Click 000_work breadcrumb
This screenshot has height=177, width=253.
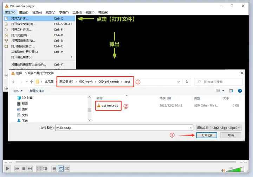pos(86,82)
